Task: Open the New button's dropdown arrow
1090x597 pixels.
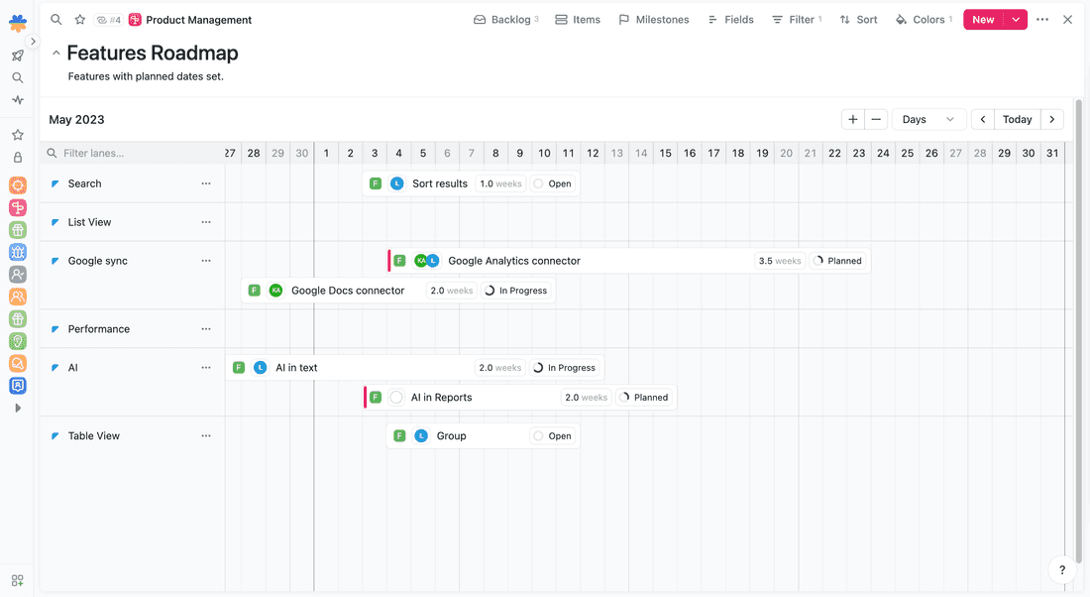Action: (x=1015, y=19)
